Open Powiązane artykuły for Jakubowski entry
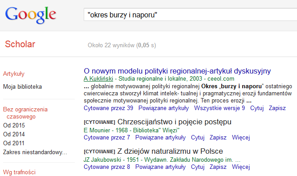Screen dimensions: 297x176 point(161,167)
